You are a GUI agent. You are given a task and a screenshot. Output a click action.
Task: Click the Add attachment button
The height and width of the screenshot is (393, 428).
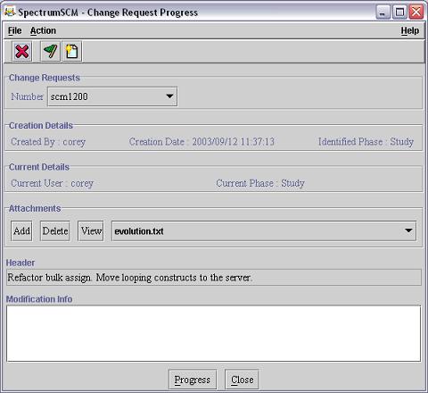pos(21,231)
